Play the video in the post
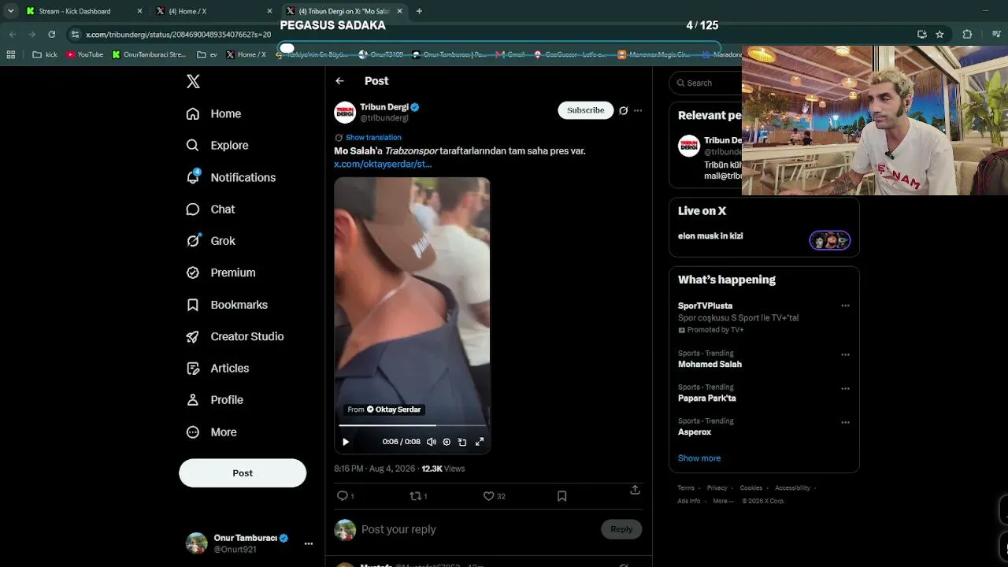The height and width of the screenshot is (567, 1008). point(346,442)
